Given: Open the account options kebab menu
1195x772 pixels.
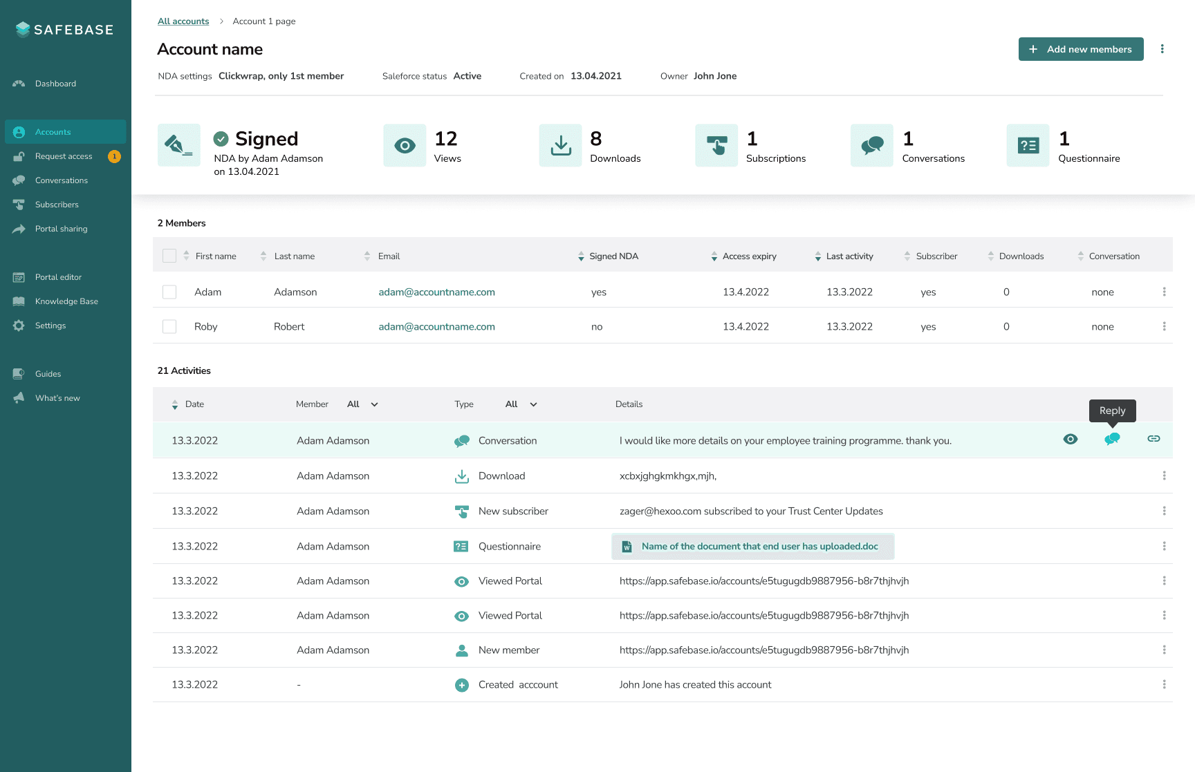Looking at the screenshot, I should tap(1162, 49).
